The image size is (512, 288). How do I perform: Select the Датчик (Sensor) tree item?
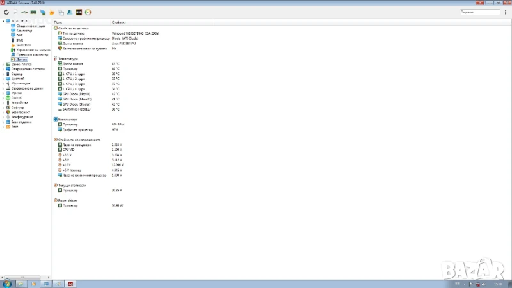pyautogui.click(x=21, y=59)
